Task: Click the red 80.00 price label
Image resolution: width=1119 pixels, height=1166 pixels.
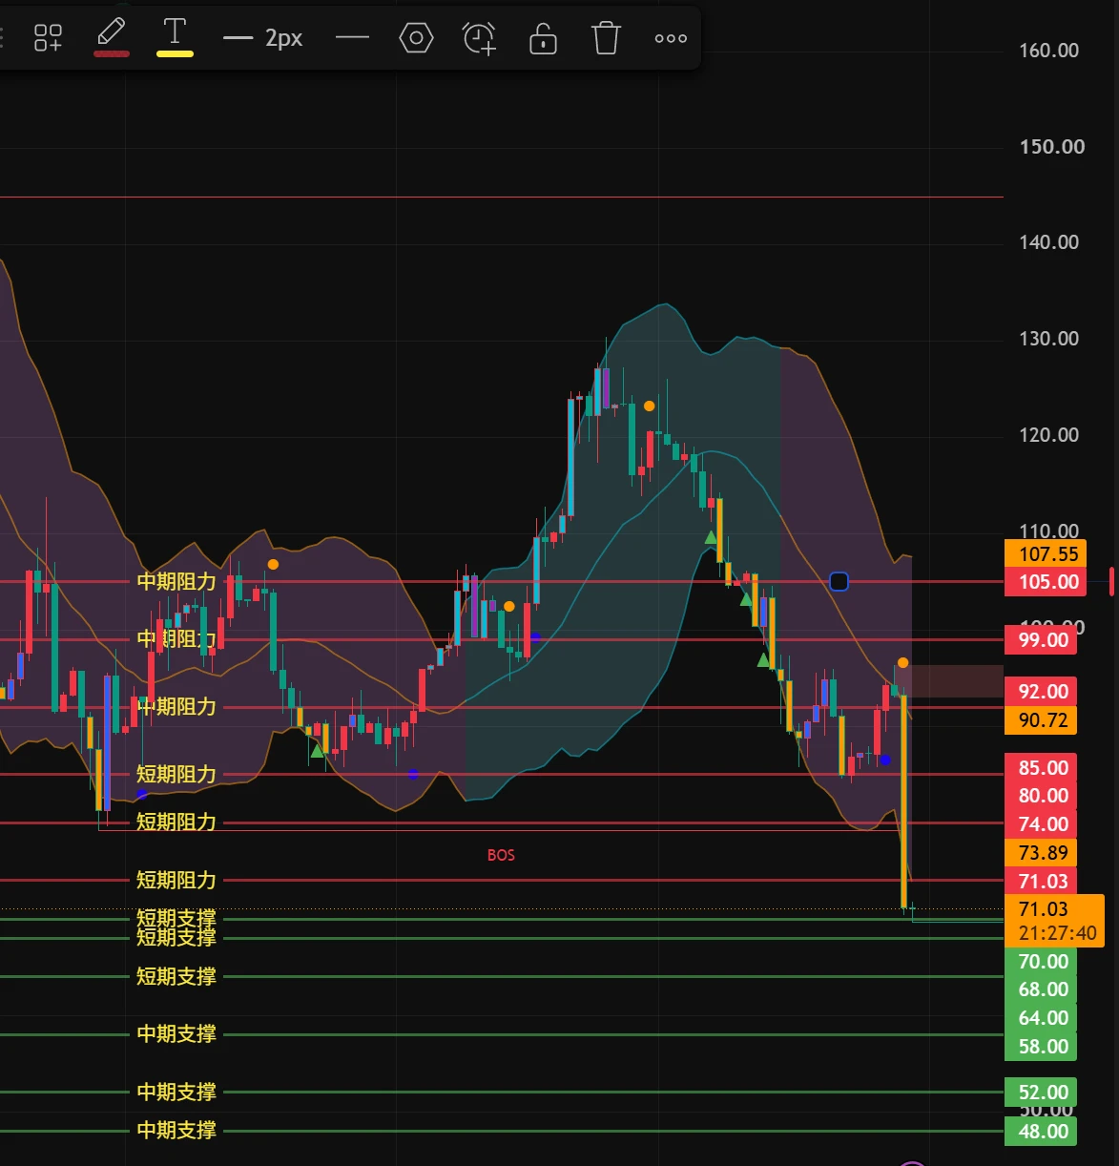Action: coord(1042,796)
